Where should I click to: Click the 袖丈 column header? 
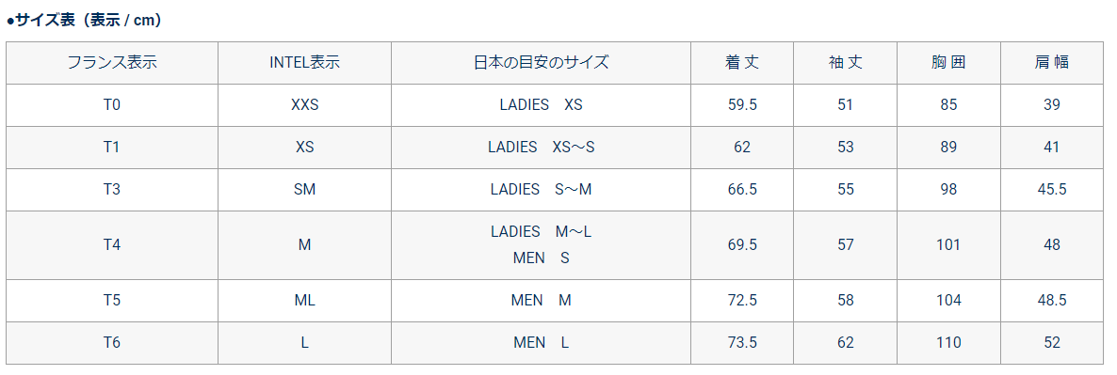845,62
